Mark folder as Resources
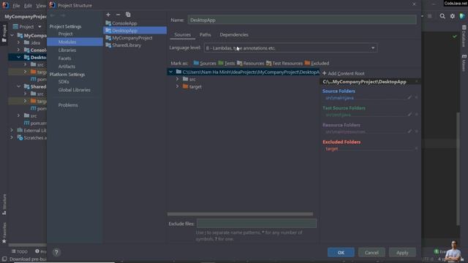 (250, 64)
